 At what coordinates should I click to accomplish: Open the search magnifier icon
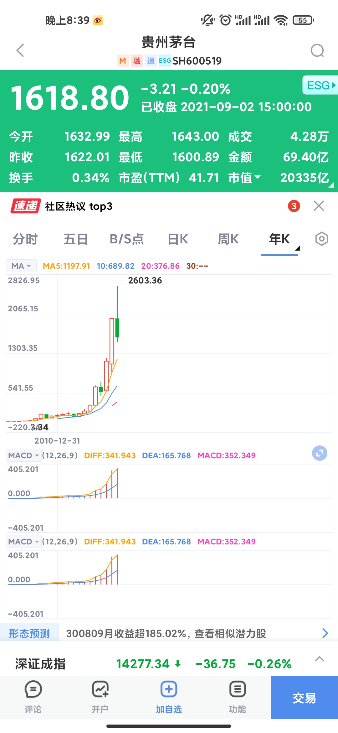point(317,50)
